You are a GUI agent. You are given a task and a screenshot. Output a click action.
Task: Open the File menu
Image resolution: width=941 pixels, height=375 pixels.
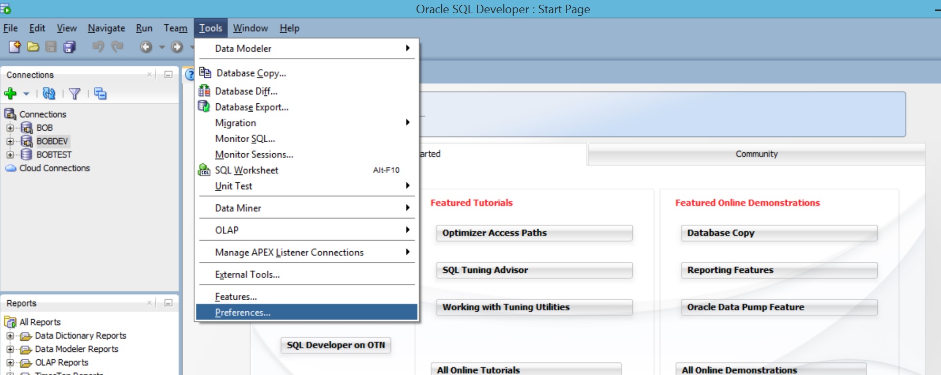(11, 28)
